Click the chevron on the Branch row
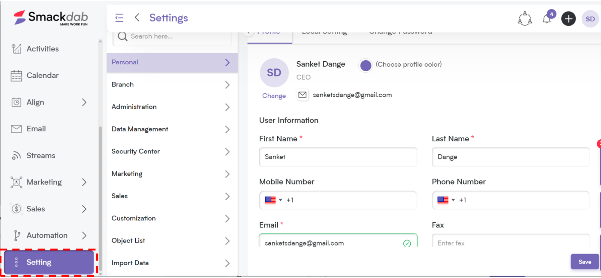Image resolution: width=601 pixels, height=278 pixels. point(227,85)
